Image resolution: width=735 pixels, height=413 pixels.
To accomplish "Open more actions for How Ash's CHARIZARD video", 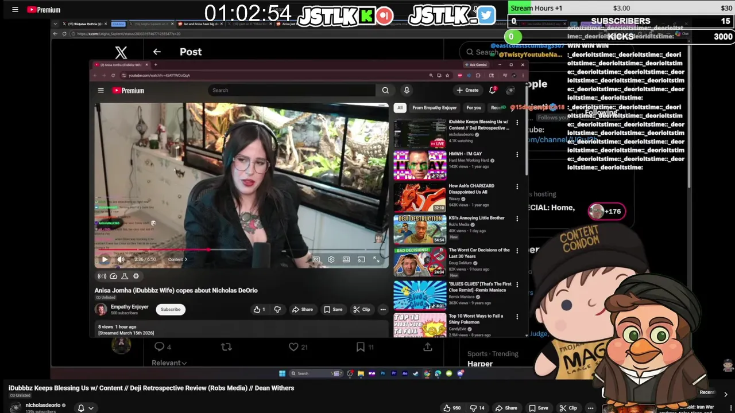I will tap(517, 186).
